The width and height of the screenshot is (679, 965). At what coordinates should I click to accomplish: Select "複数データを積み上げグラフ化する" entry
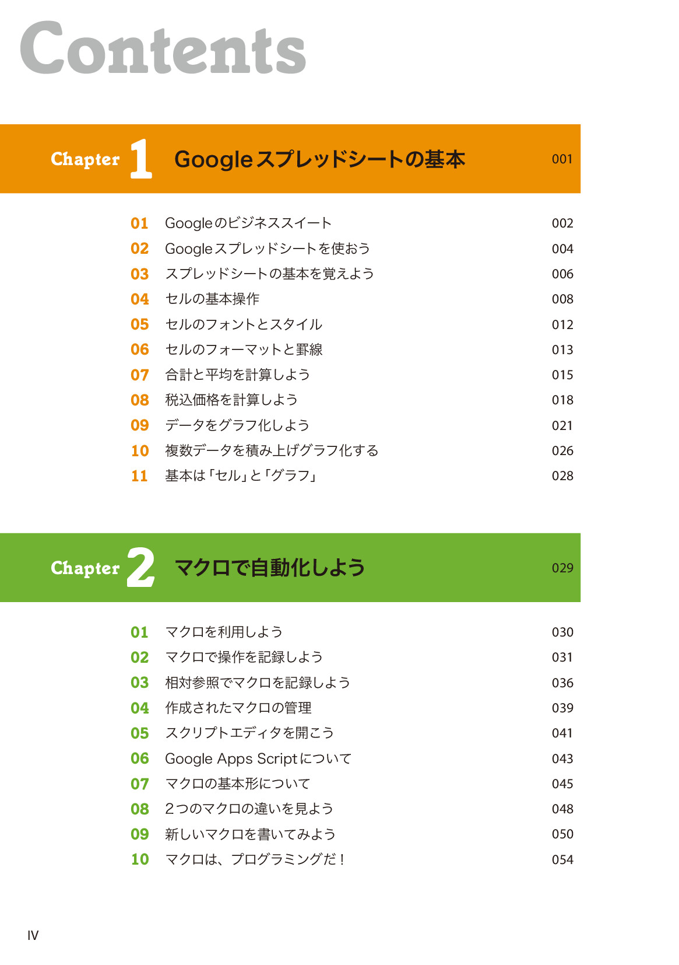pyautogui.click(x=272, y=450)
